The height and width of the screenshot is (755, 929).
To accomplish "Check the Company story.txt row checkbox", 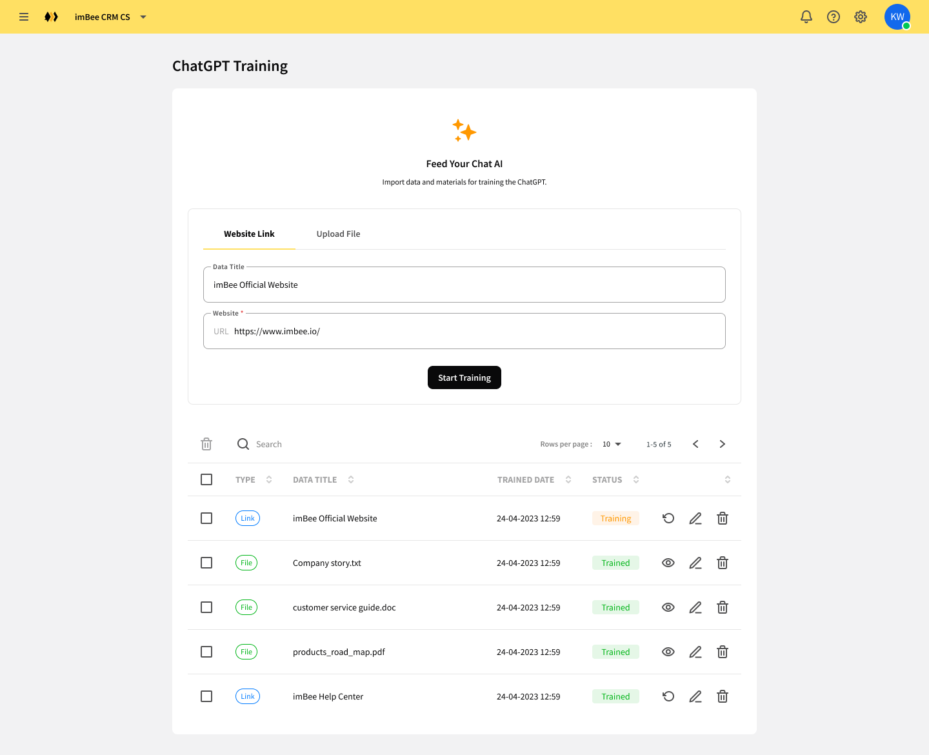I will point(206,563).
